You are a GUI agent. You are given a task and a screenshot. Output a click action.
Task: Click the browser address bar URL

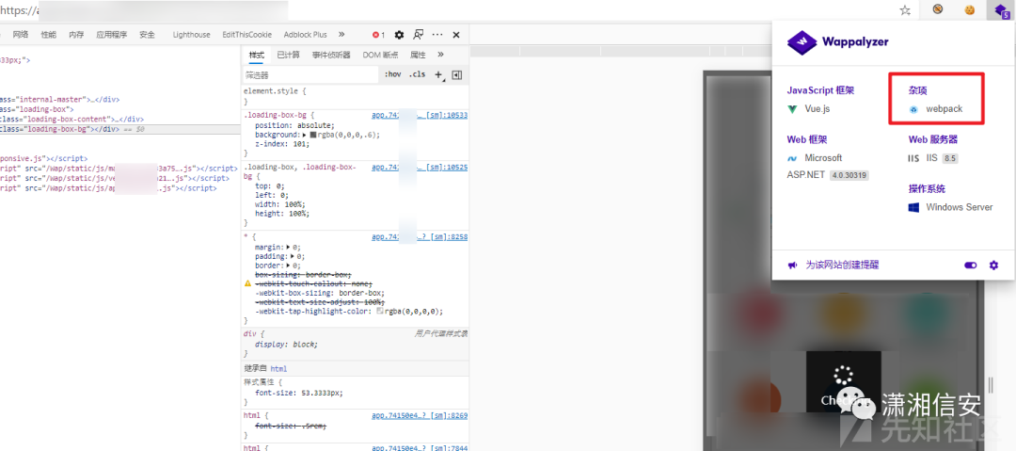[144, 10]
